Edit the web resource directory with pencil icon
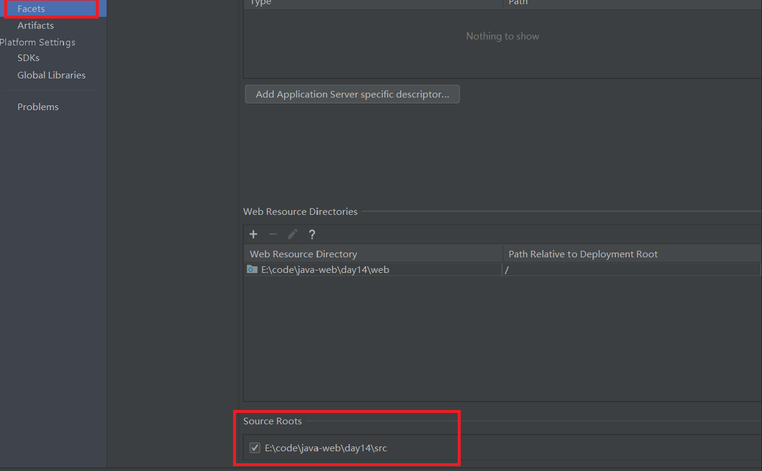 tap(292, 234)
